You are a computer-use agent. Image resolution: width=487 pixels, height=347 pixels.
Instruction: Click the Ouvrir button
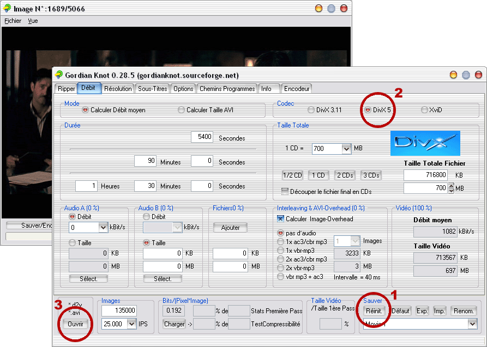(75, 324)
